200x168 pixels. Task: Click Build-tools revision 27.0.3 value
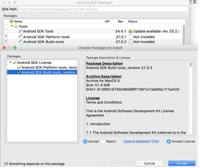coord(121,42)
